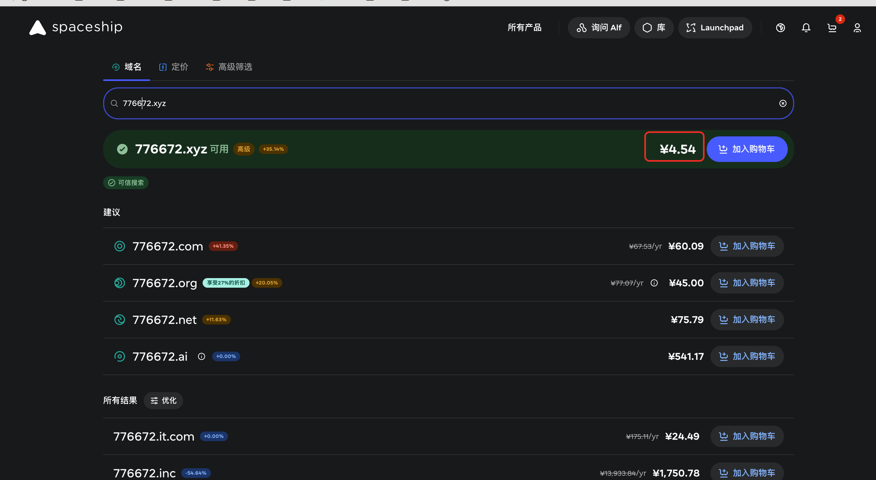Clear the search field with X icon
Viewport: 876px width, 480px height.
783,103
